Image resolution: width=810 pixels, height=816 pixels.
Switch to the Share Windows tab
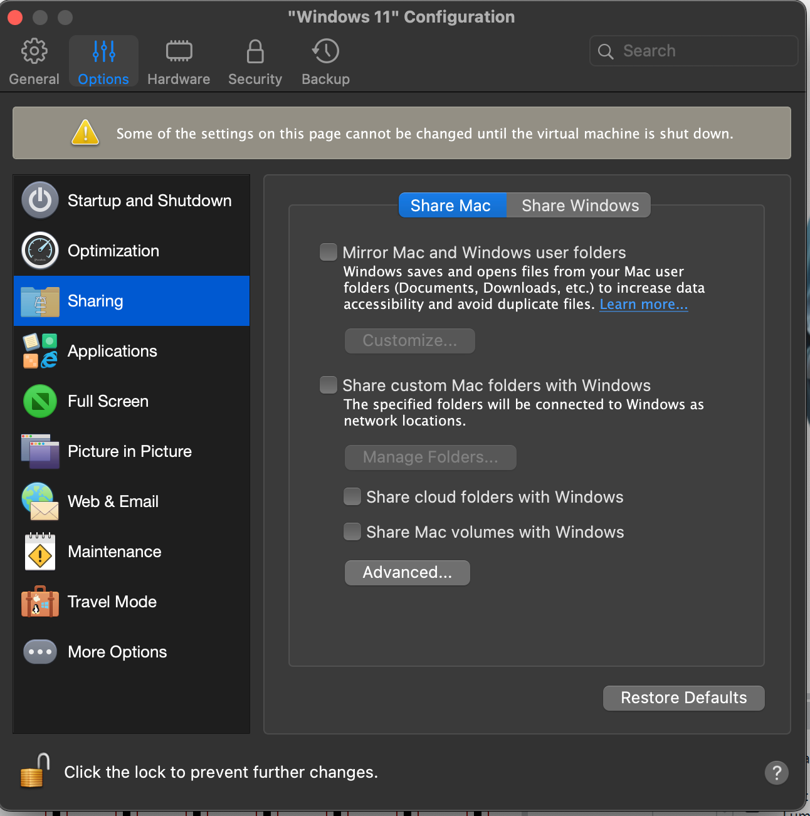point(579,206)
